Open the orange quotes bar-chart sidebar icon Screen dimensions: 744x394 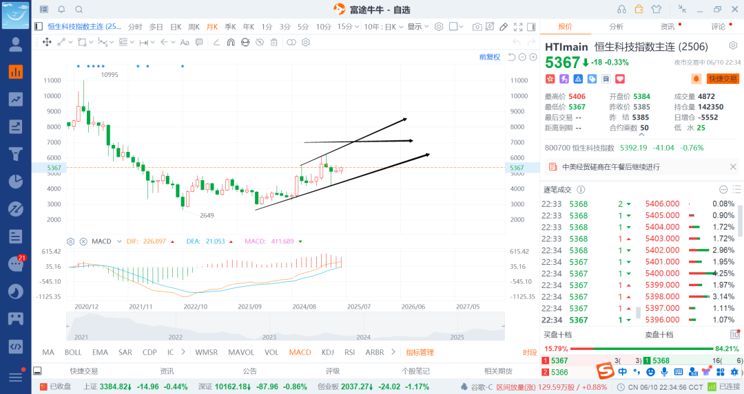click(x=16, y=72)
